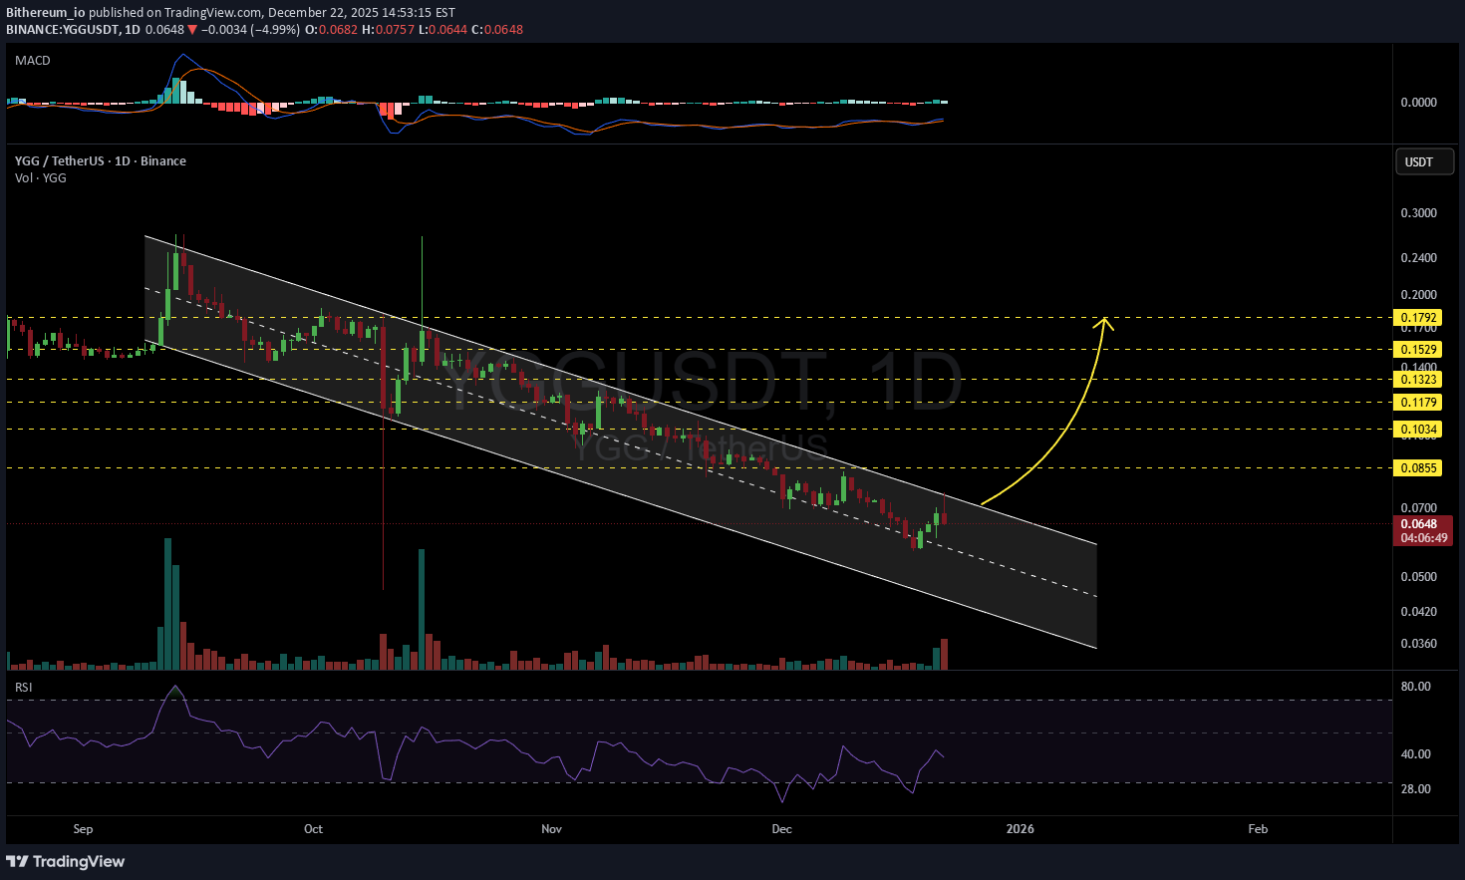Expand the RSI indicator legend
The height and width of the screenshot is (880, 1465).
[23, 688]
